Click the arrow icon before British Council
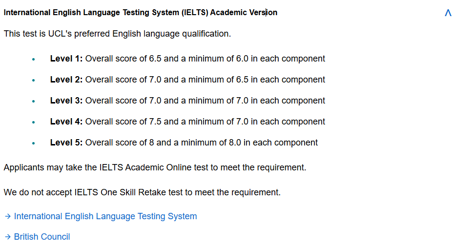The width and height of the screenshot is (457, 248). pyautogui.click(x=8, y=237)
